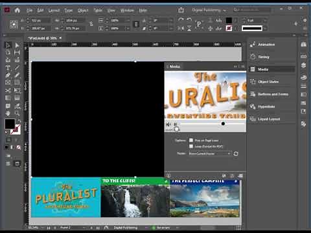Select the Scissors tool
The width and height of the screenshot is (311, 233).
tap(8, 90)
